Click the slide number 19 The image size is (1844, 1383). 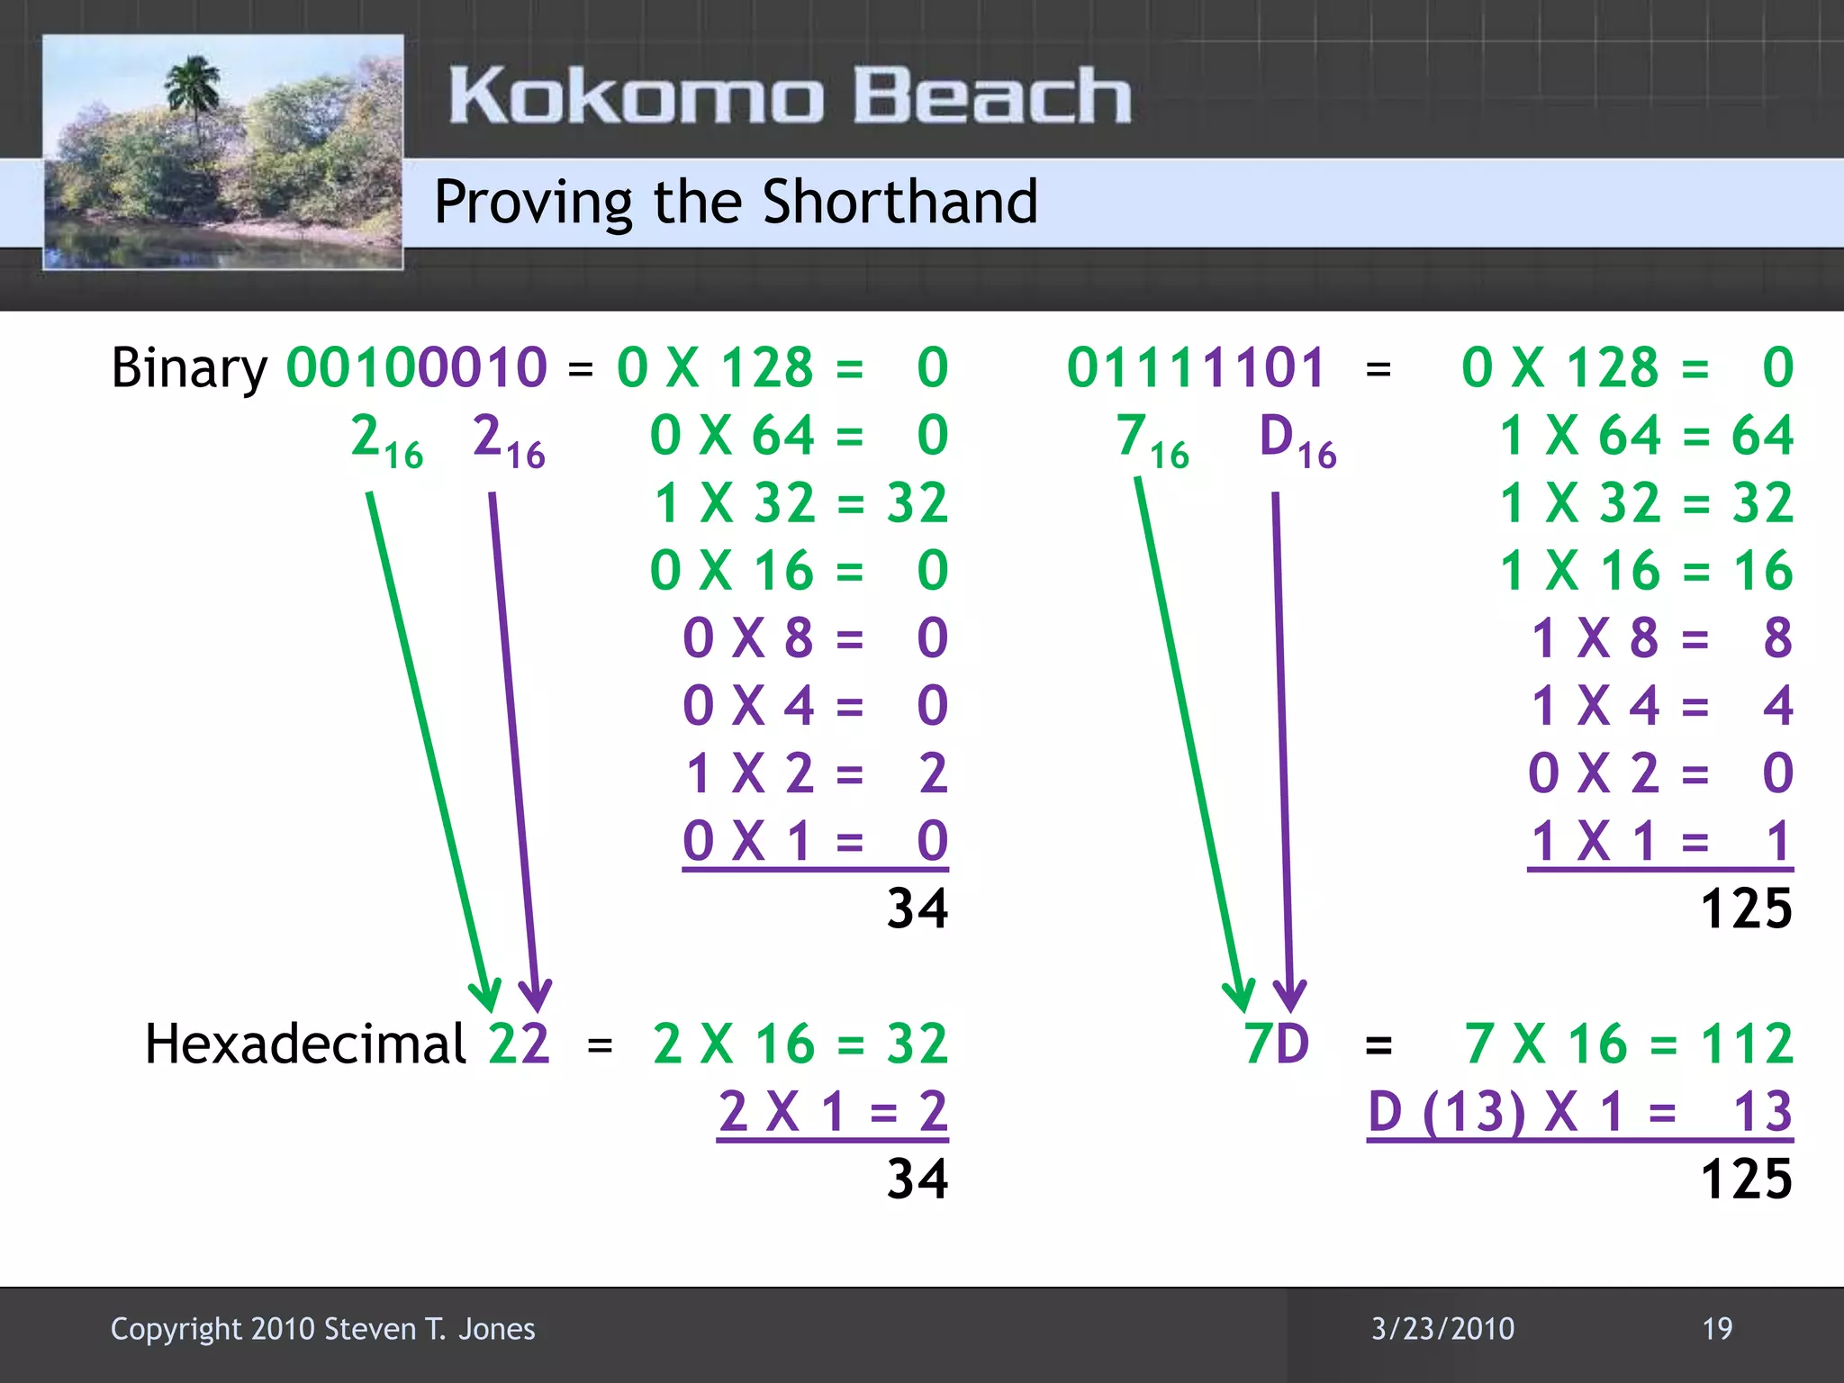click(x=1717, y=1329)
